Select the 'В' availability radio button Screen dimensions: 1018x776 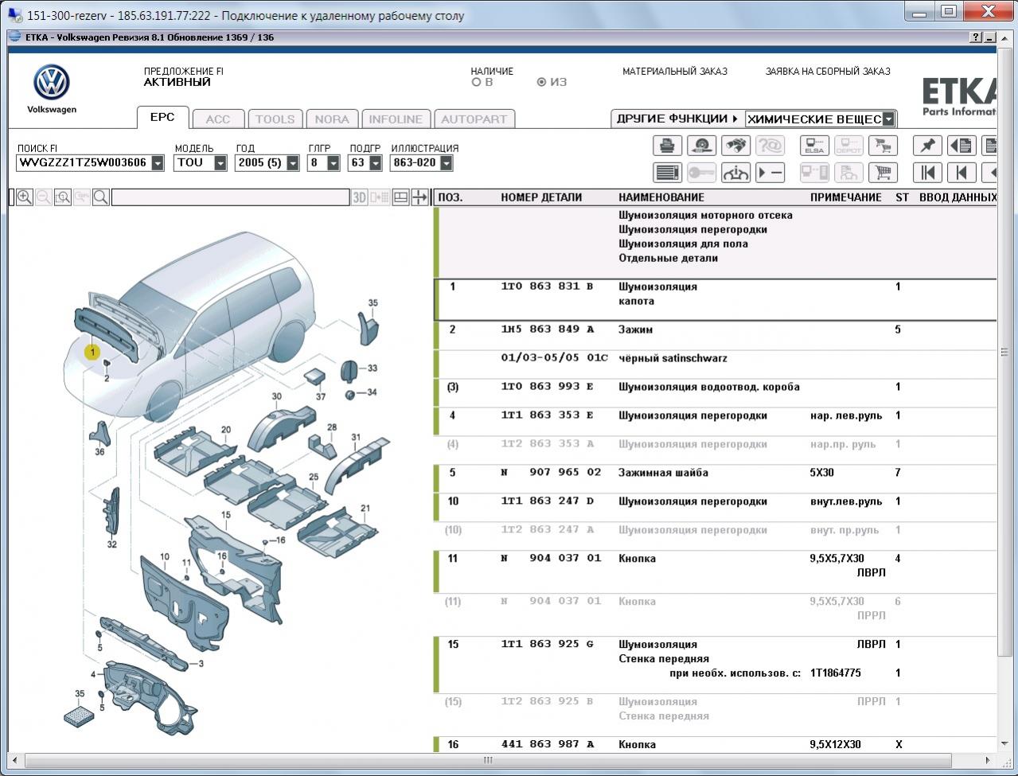point(476,82)
